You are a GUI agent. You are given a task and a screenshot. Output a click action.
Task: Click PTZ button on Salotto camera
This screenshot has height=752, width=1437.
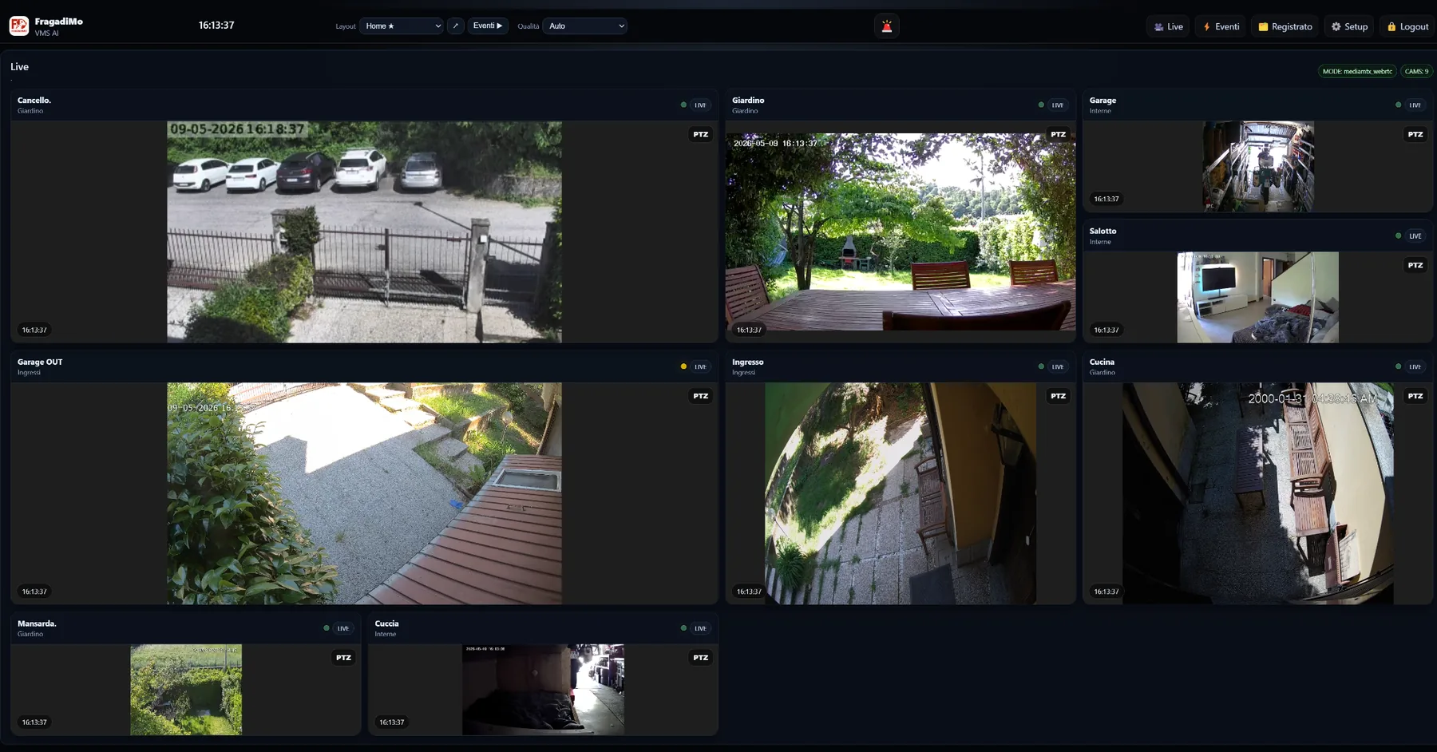[x=1415, y=265]
